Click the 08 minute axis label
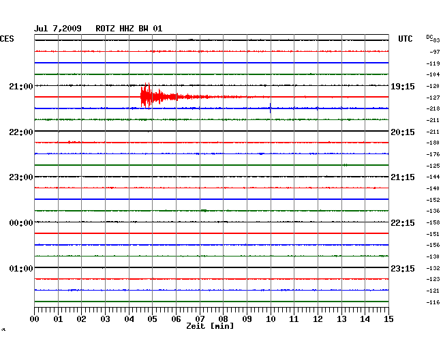 click(223, 319)
